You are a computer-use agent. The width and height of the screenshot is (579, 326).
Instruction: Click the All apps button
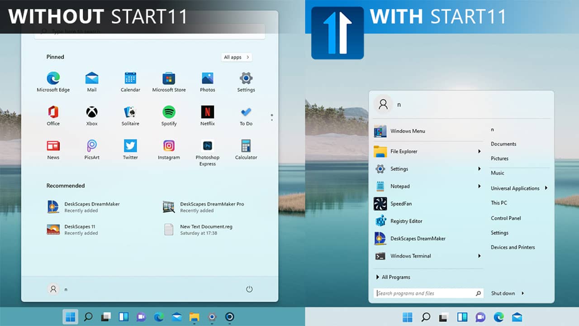237,57
